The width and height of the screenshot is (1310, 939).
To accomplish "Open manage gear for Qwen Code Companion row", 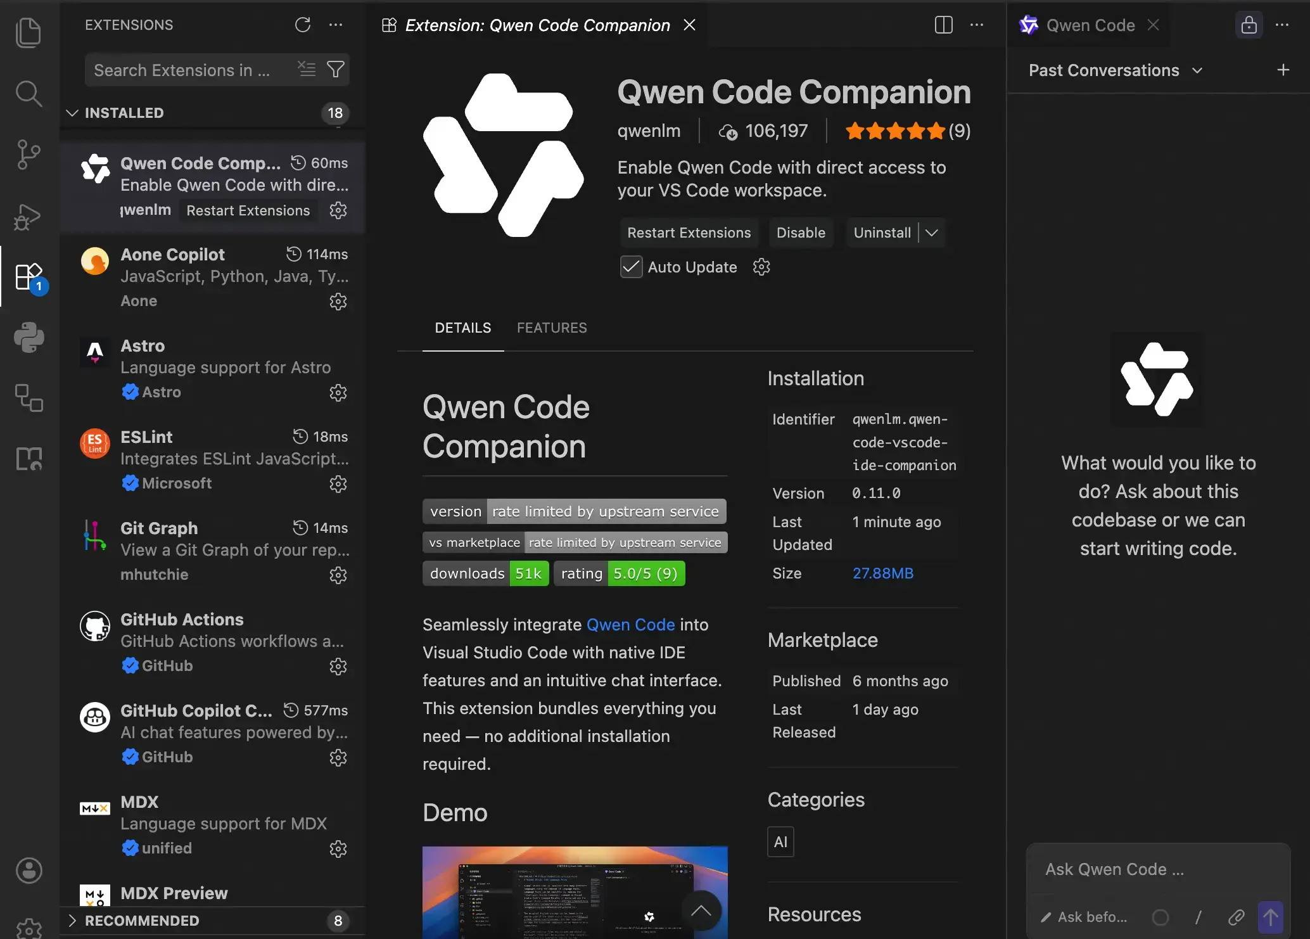I will point(338,210).
